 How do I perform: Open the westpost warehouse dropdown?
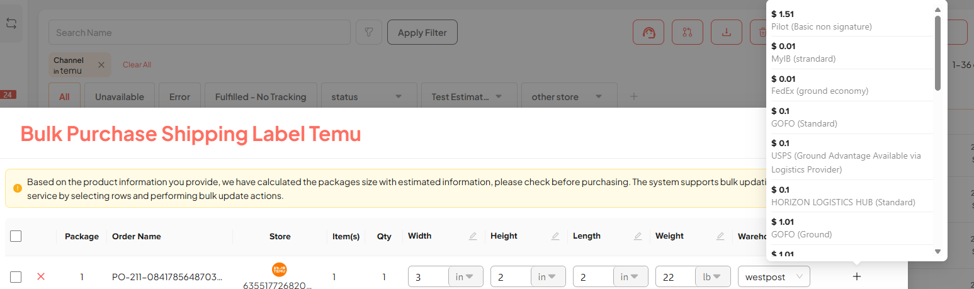coord(774,276)
